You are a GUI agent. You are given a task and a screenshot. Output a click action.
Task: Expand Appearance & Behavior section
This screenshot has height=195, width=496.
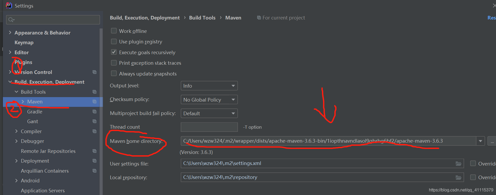10,32
